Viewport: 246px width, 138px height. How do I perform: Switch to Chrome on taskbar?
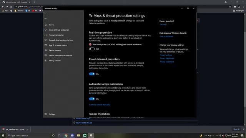[66, 135]
